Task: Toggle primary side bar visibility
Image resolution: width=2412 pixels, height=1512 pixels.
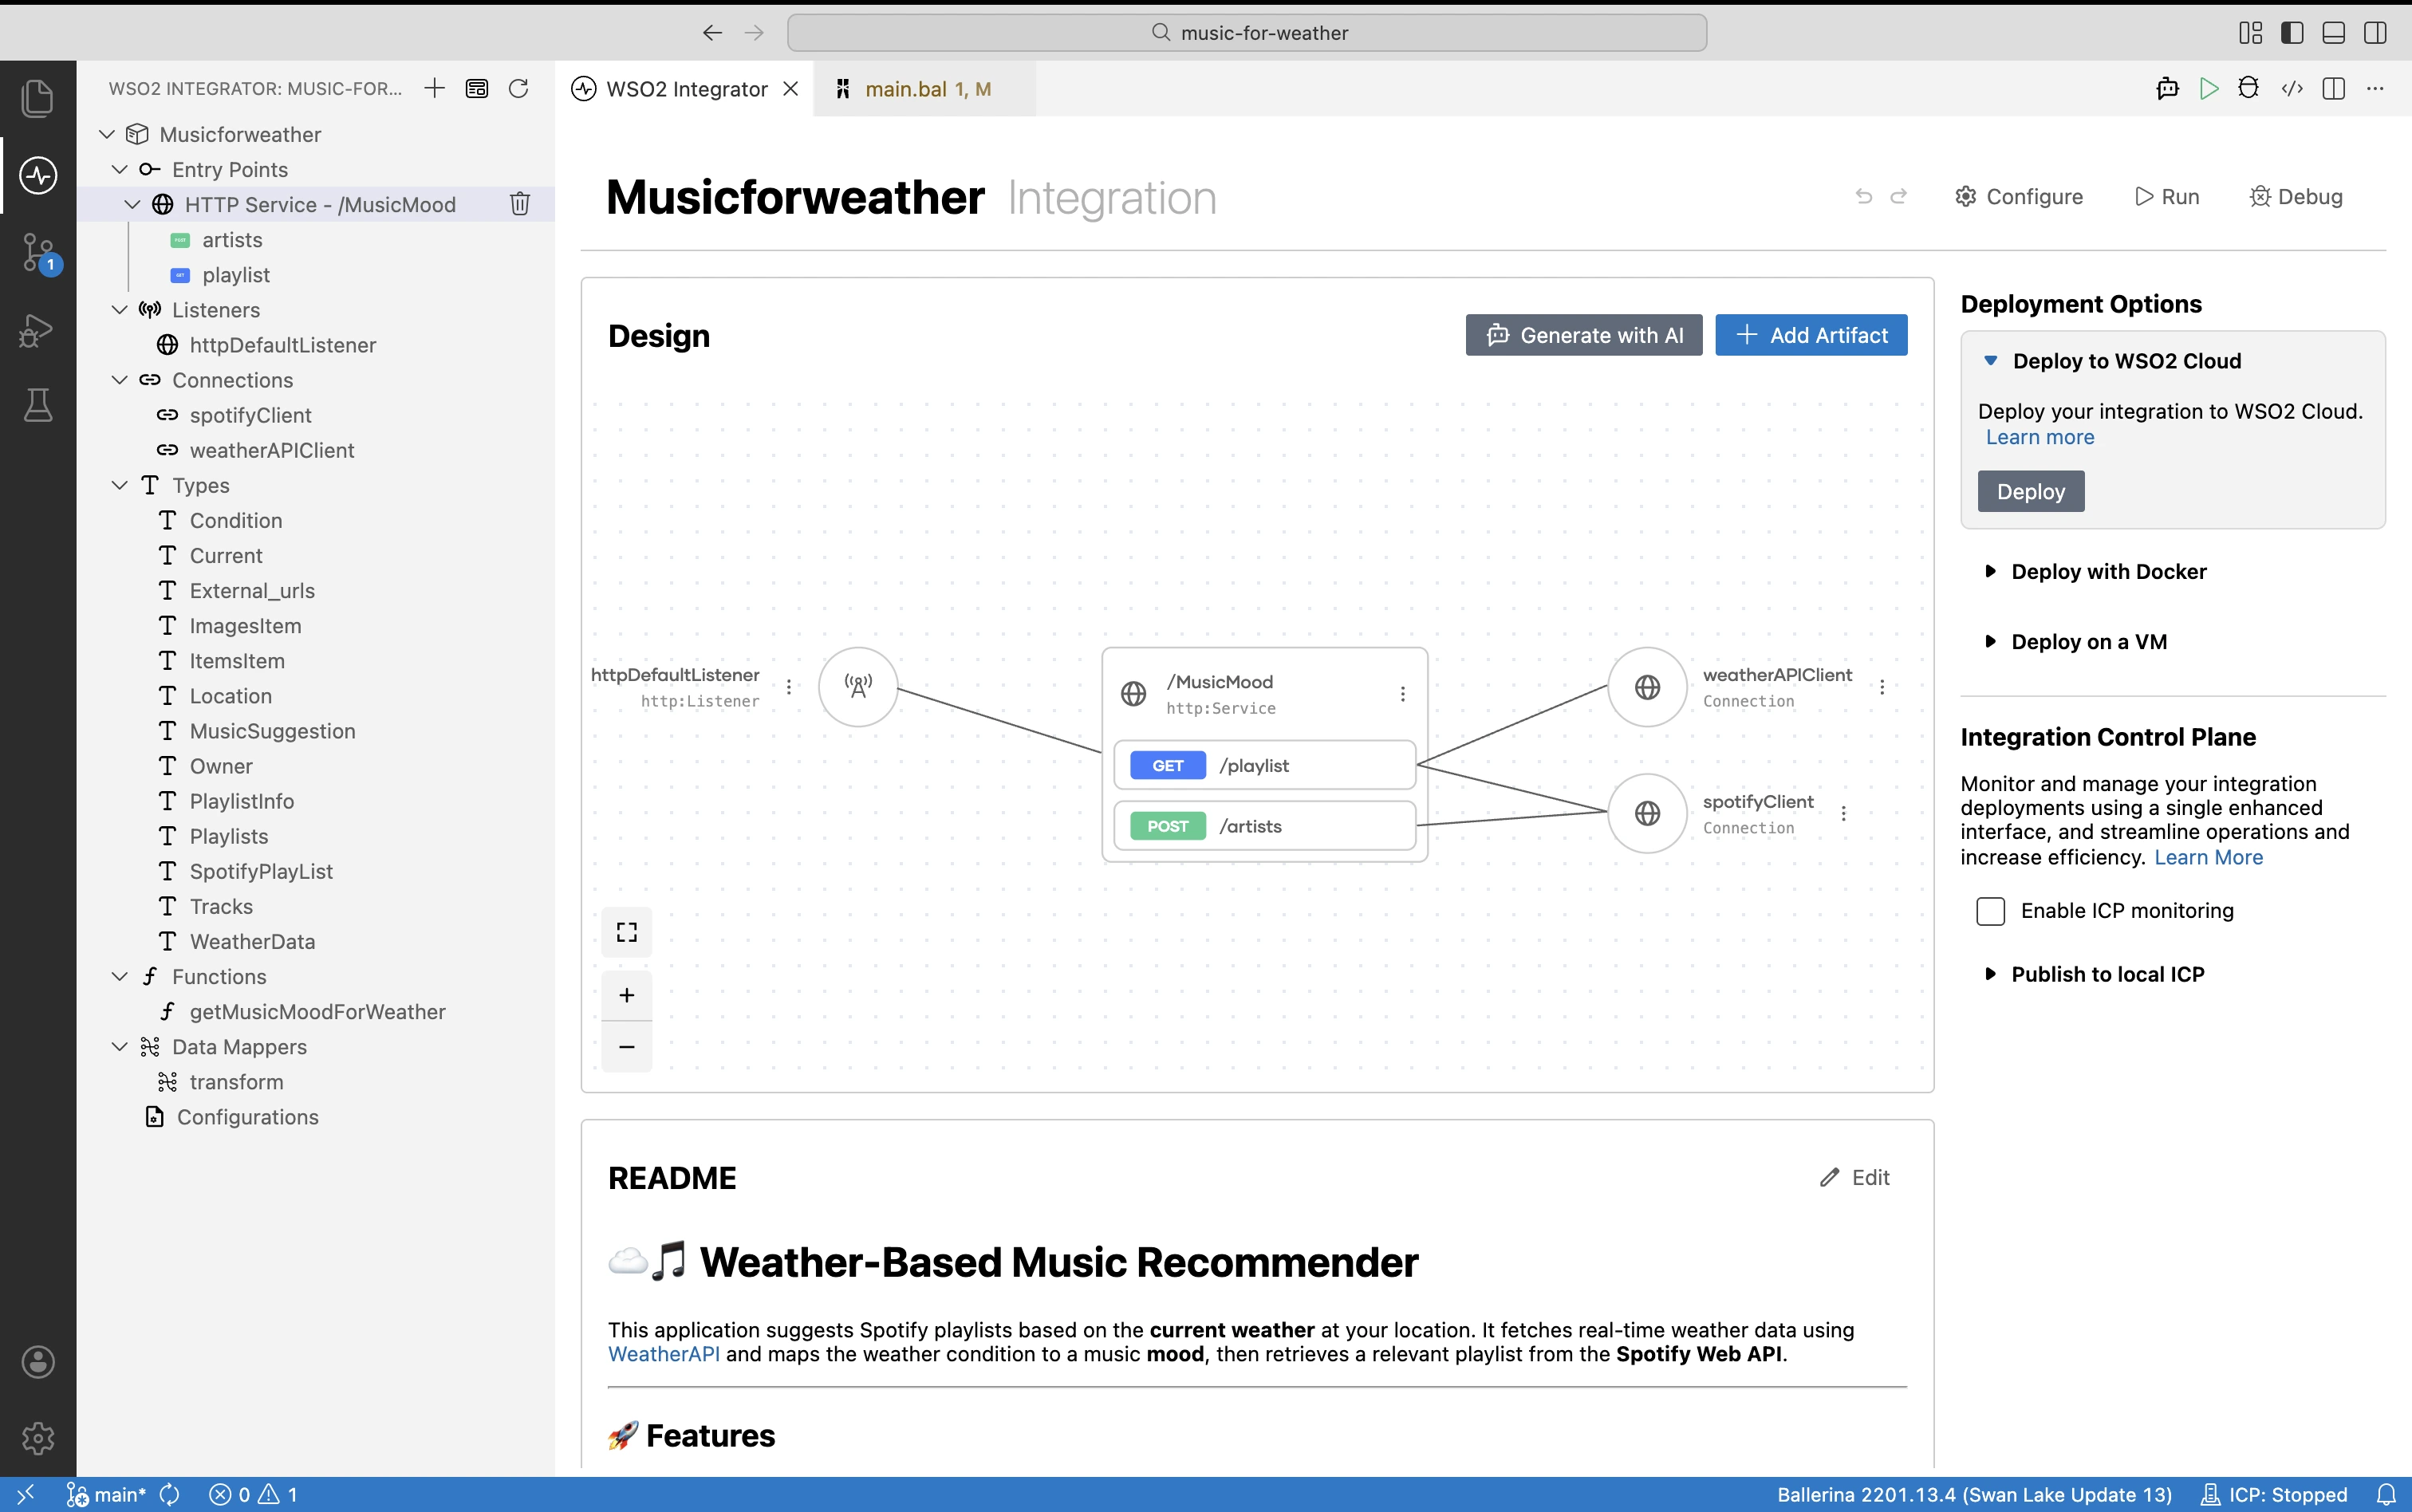Action: (x=2292, y=33)
